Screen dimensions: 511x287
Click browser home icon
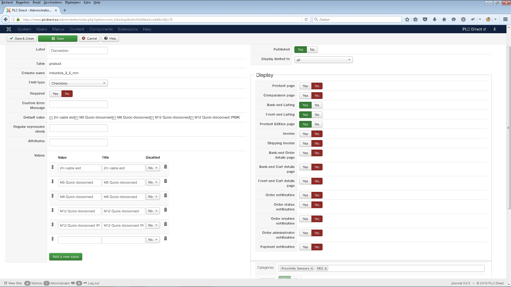pos(444,19)
